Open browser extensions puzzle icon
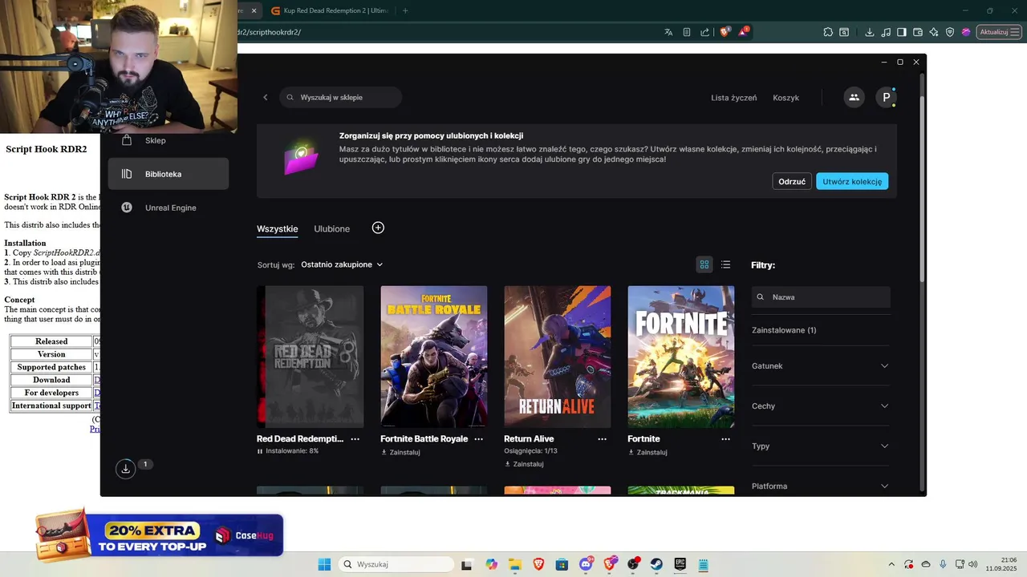 click(x=828, y=32)
